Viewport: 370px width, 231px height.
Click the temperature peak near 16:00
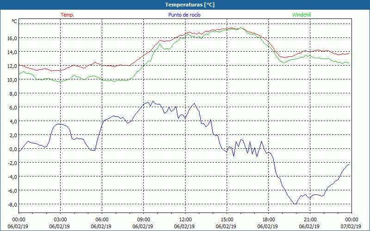241,28
